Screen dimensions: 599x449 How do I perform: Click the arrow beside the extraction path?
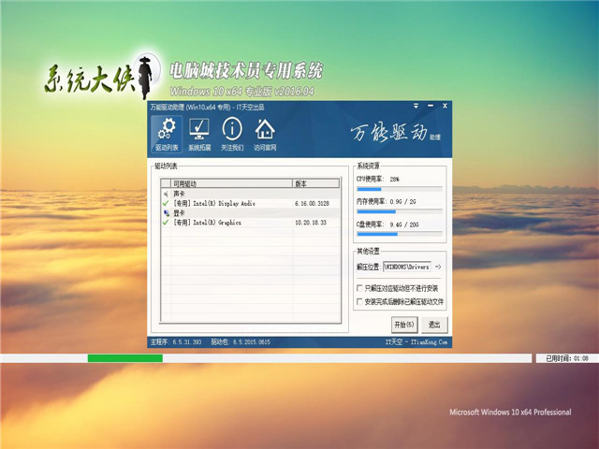click(438, 268)
